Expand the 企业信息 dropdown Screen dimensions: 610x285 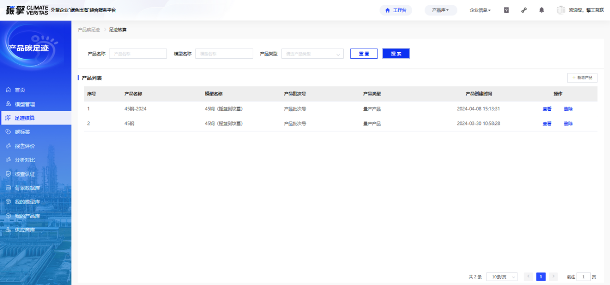480,10
